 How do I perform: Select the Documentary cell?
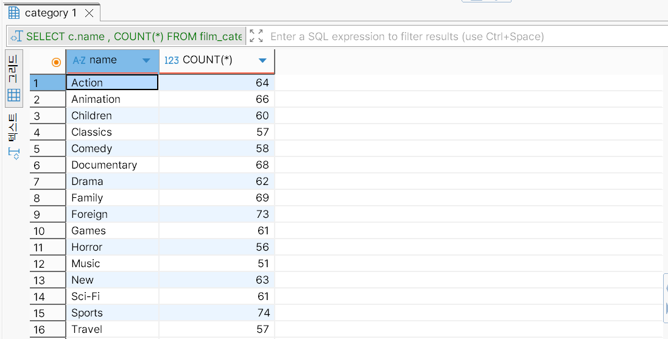[112, 165]
